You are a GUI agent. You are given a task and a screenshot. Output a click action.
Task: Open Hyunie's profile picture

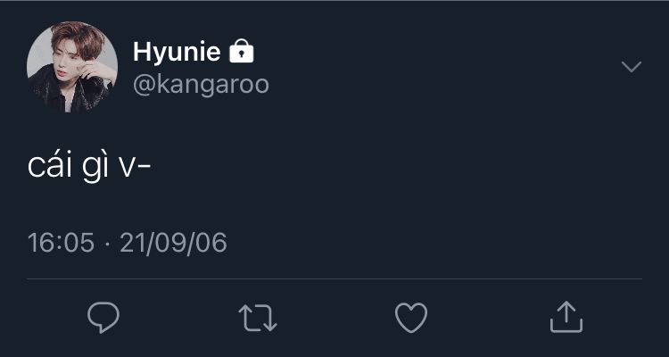[x=72, y=67]
